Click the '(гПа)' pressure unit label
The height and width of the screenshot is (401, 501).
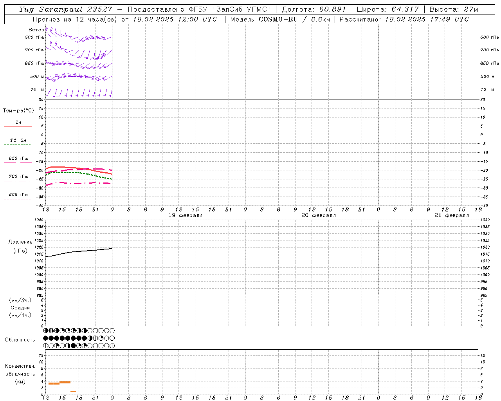pyautogui.click(x=20, y=251)
